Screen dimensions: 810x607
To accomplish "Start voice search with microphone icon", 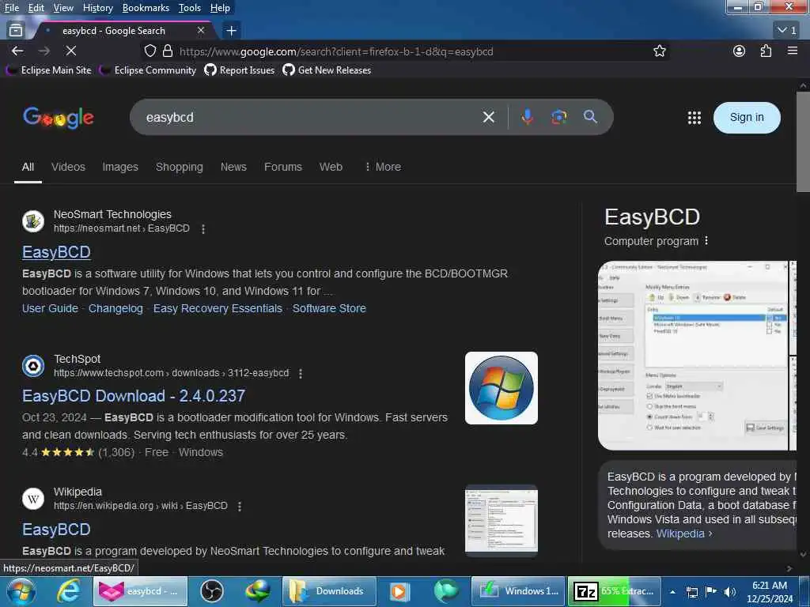I will (x=527, y=117).
